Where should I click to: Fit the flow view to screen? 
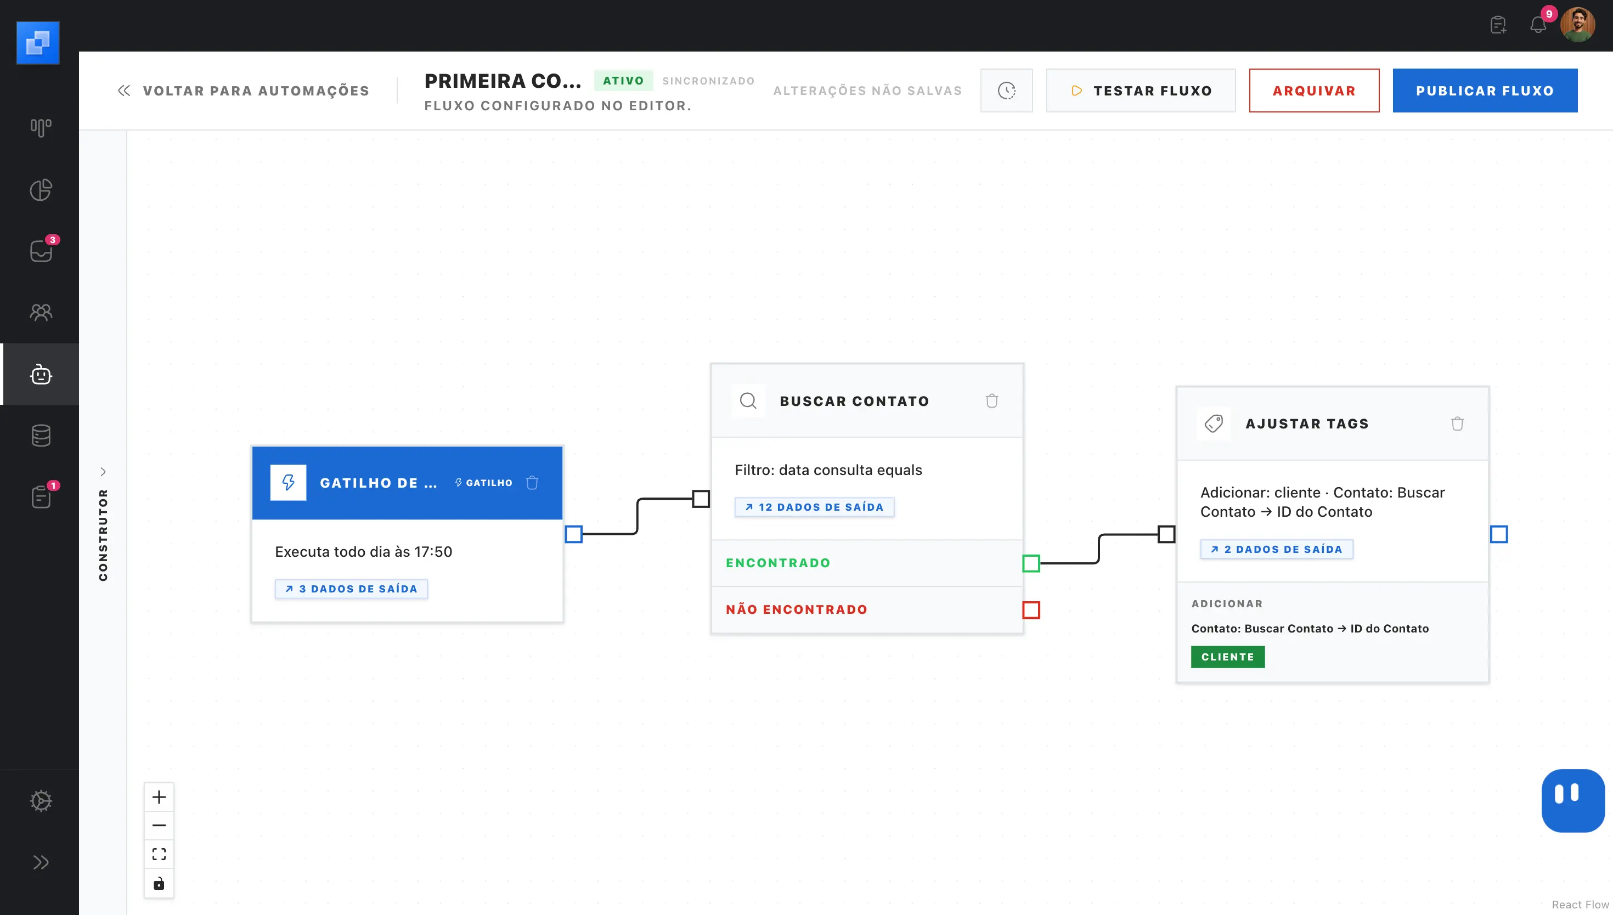159,854
